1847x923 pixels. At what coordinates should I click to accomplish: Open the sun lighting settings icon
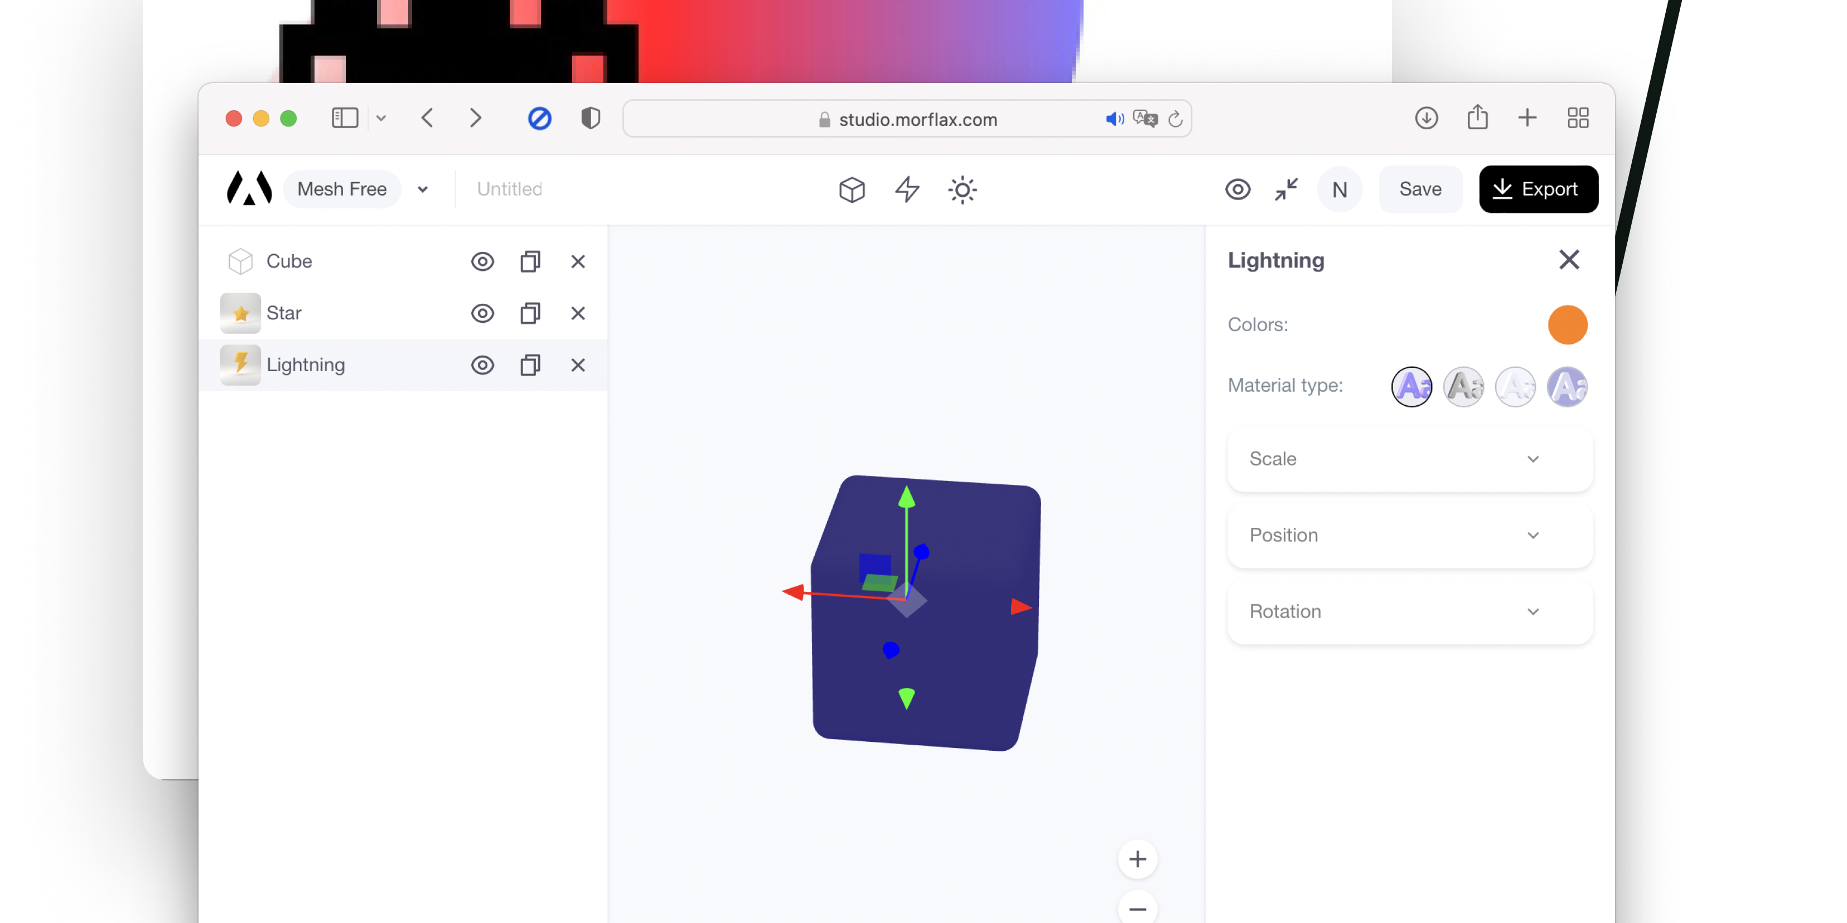(962, 190)
